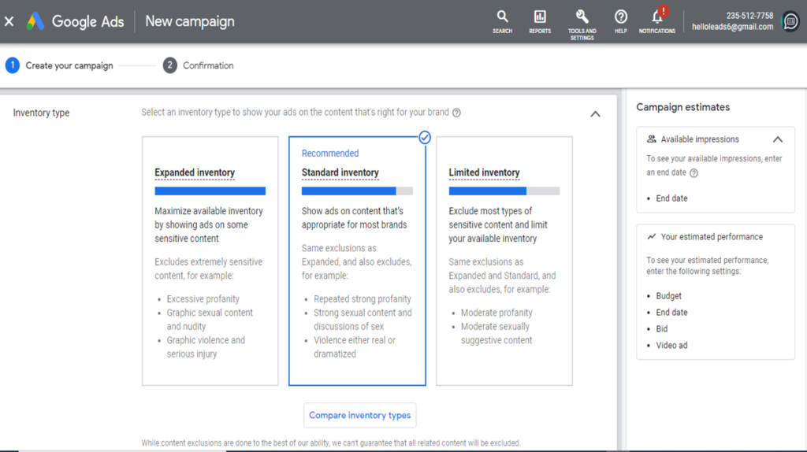Click the account avatar chat icon
The width and height of the screenshot is (807, 452).
click(790, 21)
